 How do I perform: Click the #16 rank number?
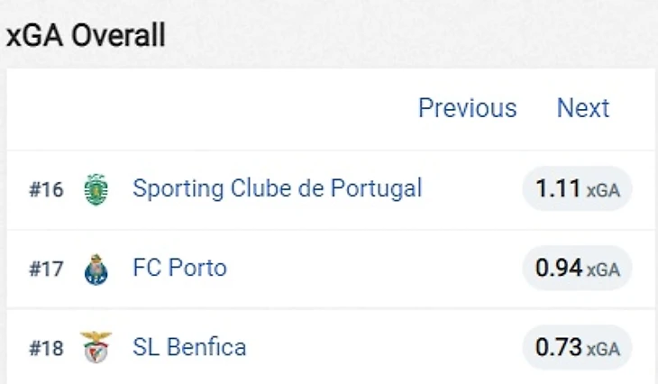[x=46, y=189]
